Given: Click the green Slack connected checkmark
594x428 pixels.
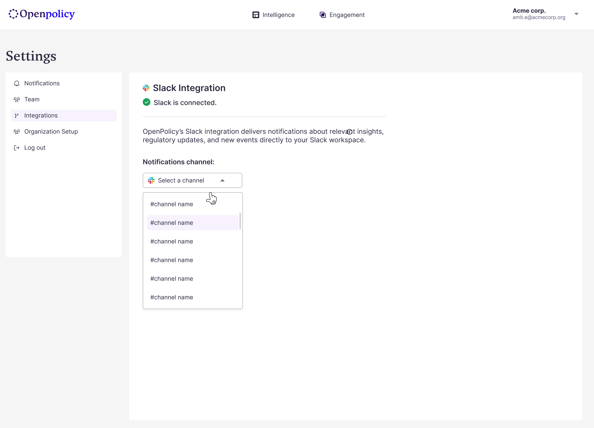Looking at the screenshot, I should point(147,102).
